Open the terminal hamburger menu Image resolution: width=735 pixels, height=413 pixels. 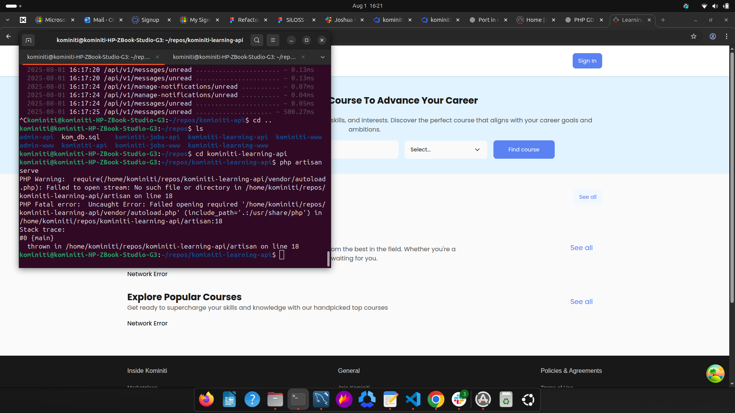click(x=273, y=40)
